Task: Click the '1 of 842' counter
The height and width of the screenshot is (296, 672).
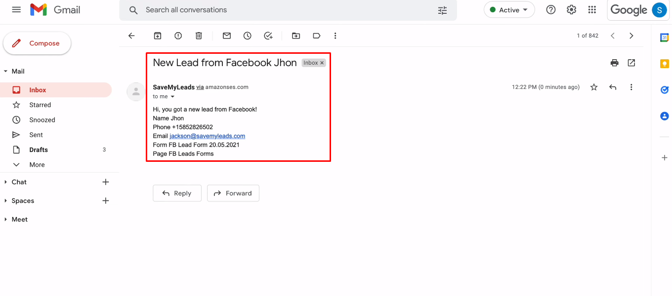Action: click(x=588, y=36)
